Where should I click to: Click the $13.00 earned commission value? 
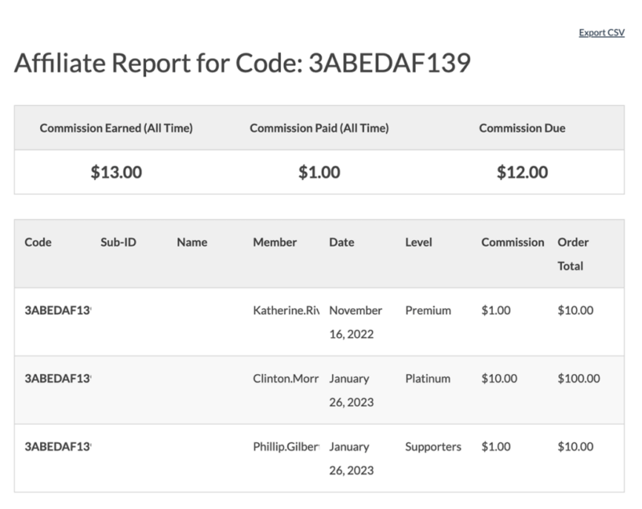click(116, 172)
